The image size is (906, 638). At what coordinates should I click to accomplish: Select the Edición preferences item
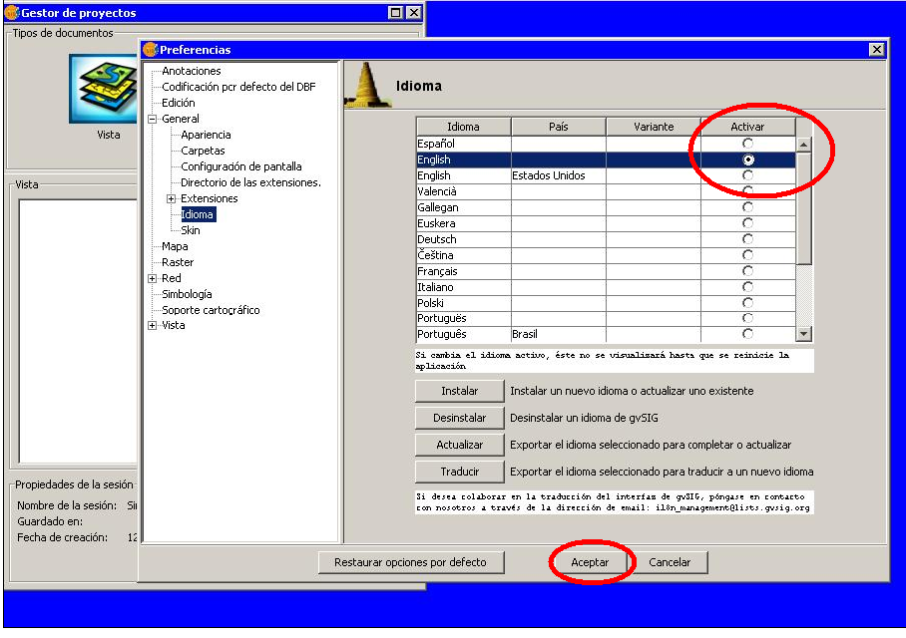(179, 103)
